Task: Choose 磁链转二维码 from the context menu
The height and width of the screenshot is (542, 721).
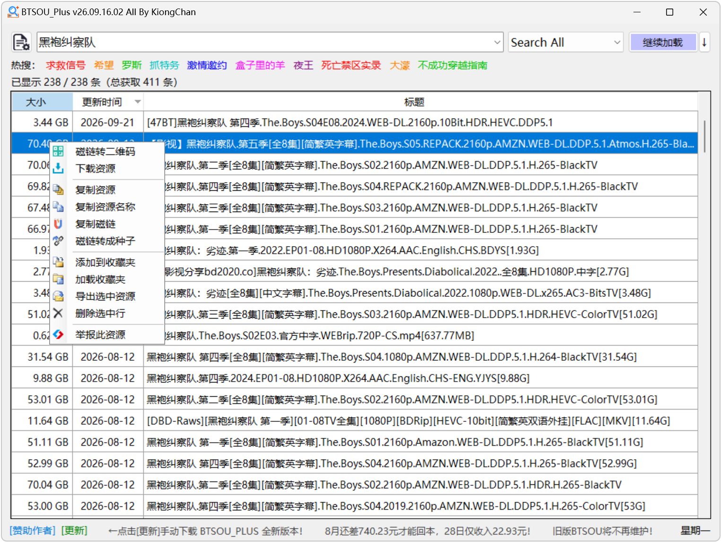Action: 107,151
